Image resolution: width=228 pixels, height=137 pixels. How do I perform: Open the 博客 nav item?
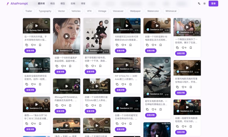83,4
